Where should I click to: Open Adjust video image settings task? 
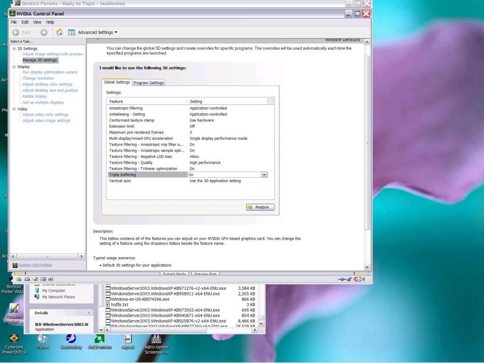(46, 121)
